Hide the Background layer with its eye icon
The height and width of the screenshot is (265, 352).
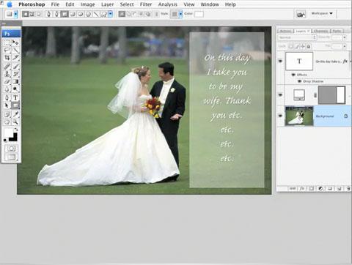click(280, 116)
